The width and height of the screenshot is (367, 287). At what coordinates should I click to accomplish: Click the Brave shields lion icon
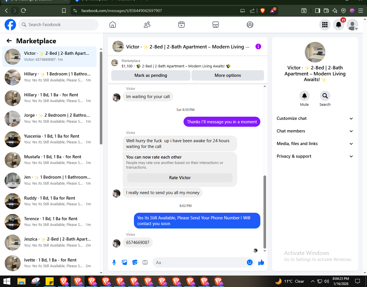click(262, 11)
